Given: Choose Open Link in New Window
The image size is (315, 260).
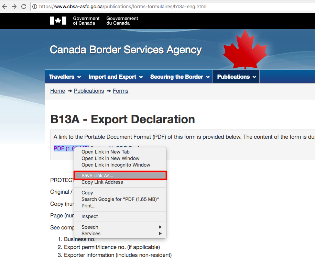Looking at the screenshot, I should point(120,158).
